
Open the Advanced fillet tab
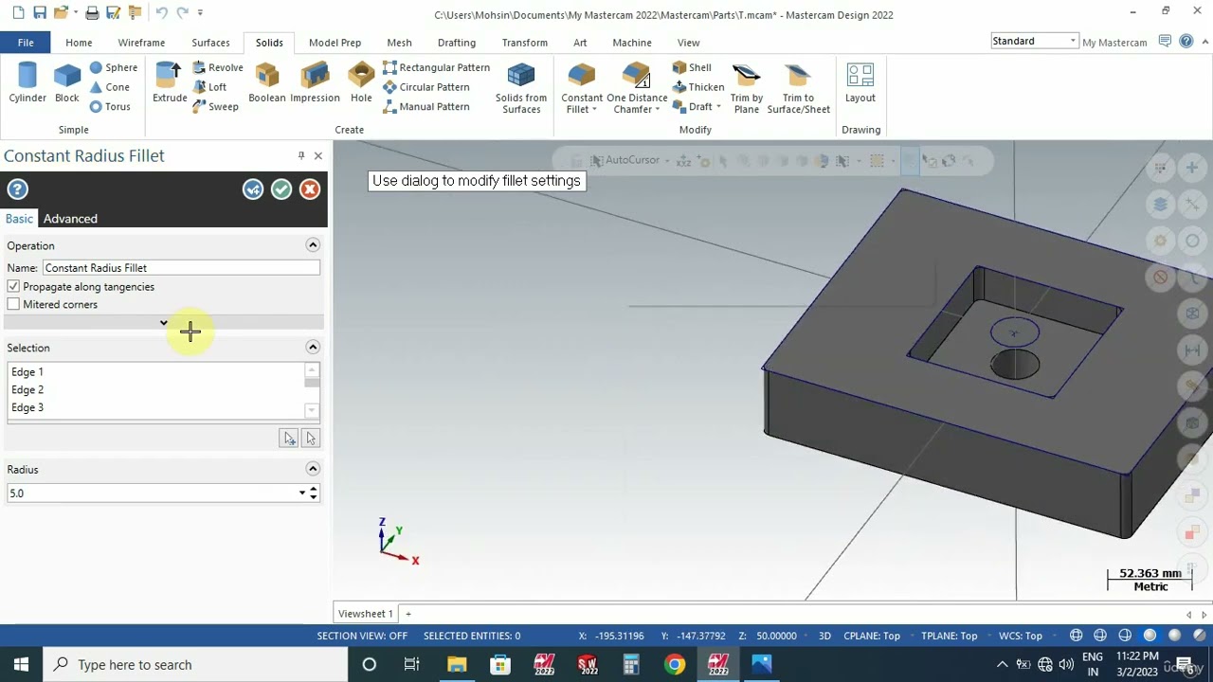pyautogui.click(x=70, y=219)
